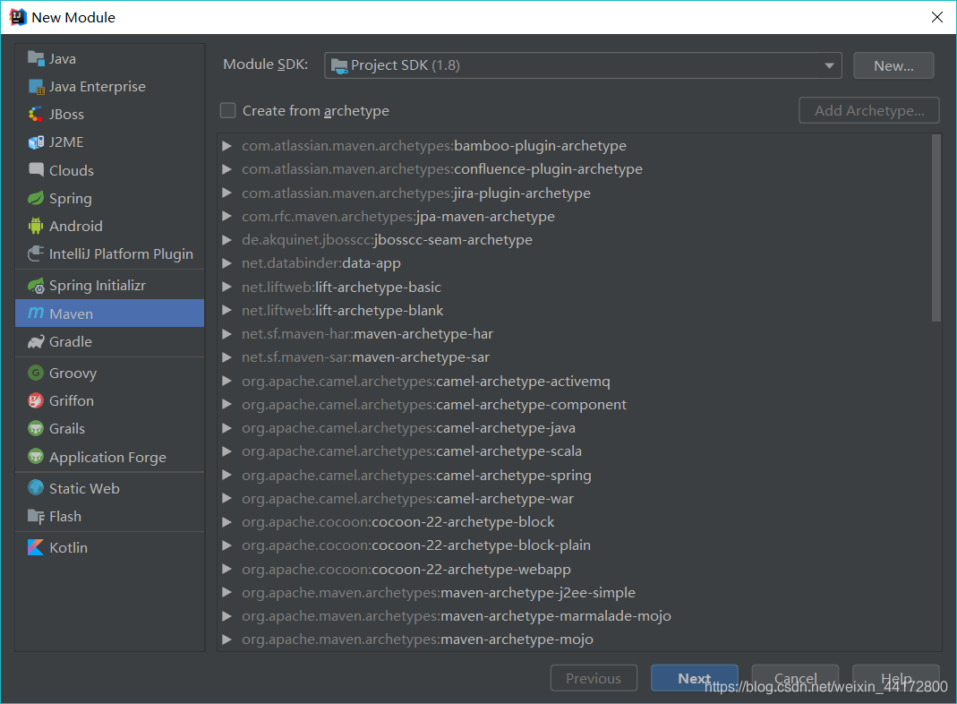This screenshot has height=704, width=957.
Task: Expand bamboo-plugin-archetype entry
Action: pyautogui.click(x=227, y=146)
